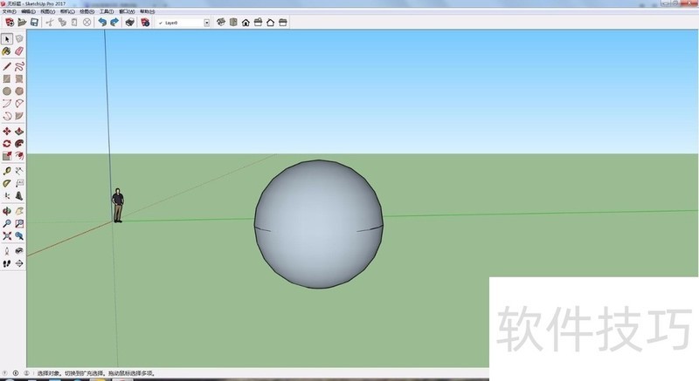Viewport: 699px width, 381px height.
Task: Open Model Info from toolbar
Action: pos(145,22)
